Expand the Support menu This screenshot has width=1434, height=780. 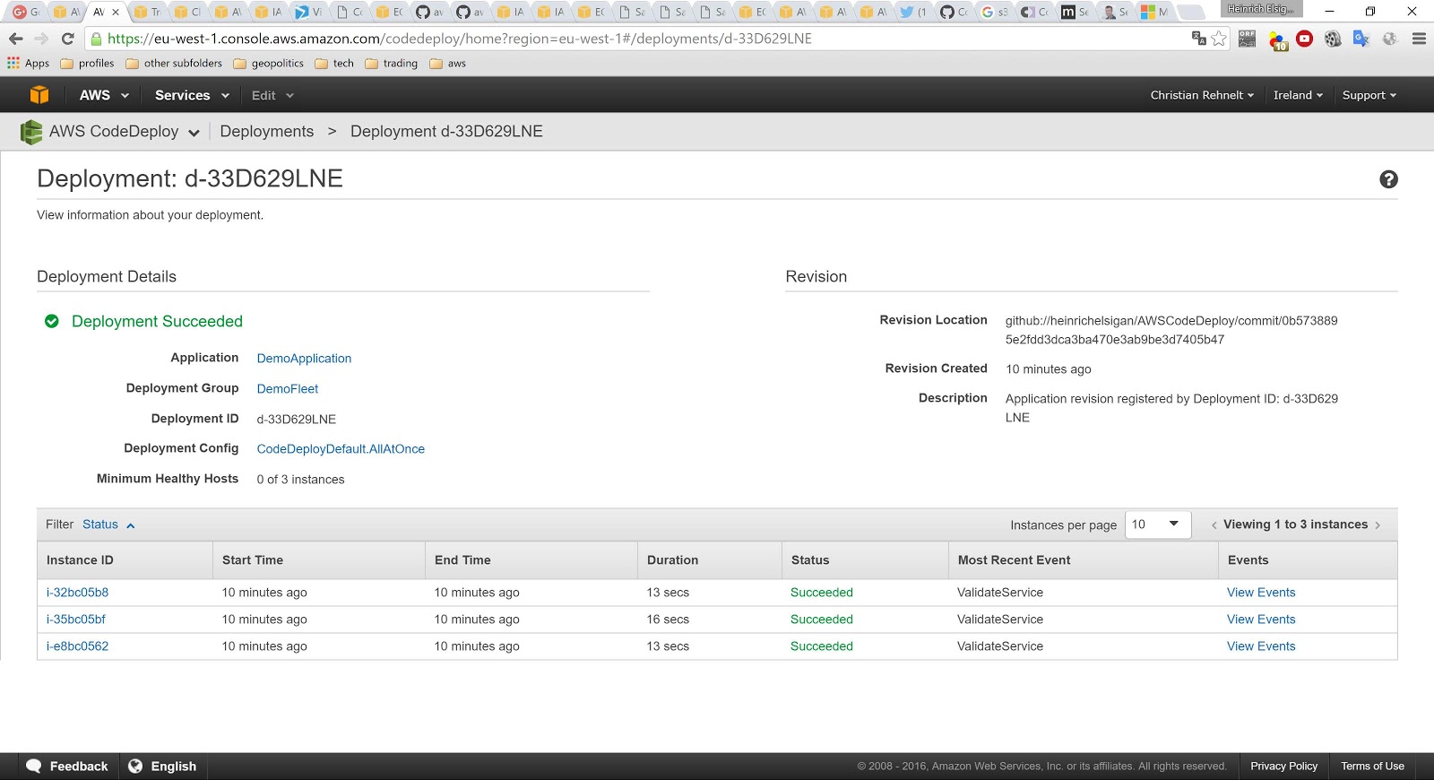[1369, 95]
